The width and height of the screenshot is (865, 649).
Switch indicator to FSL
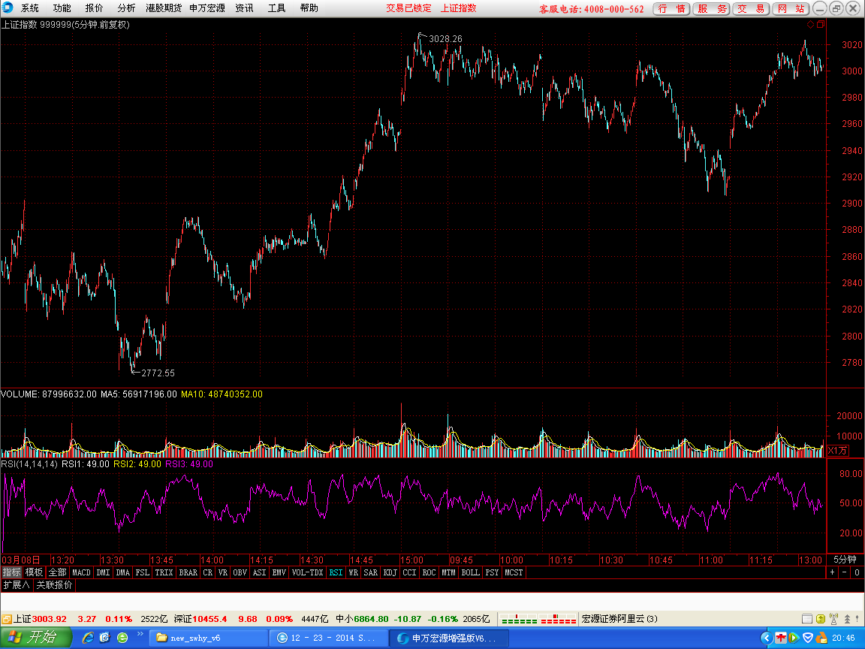[143, 573]
